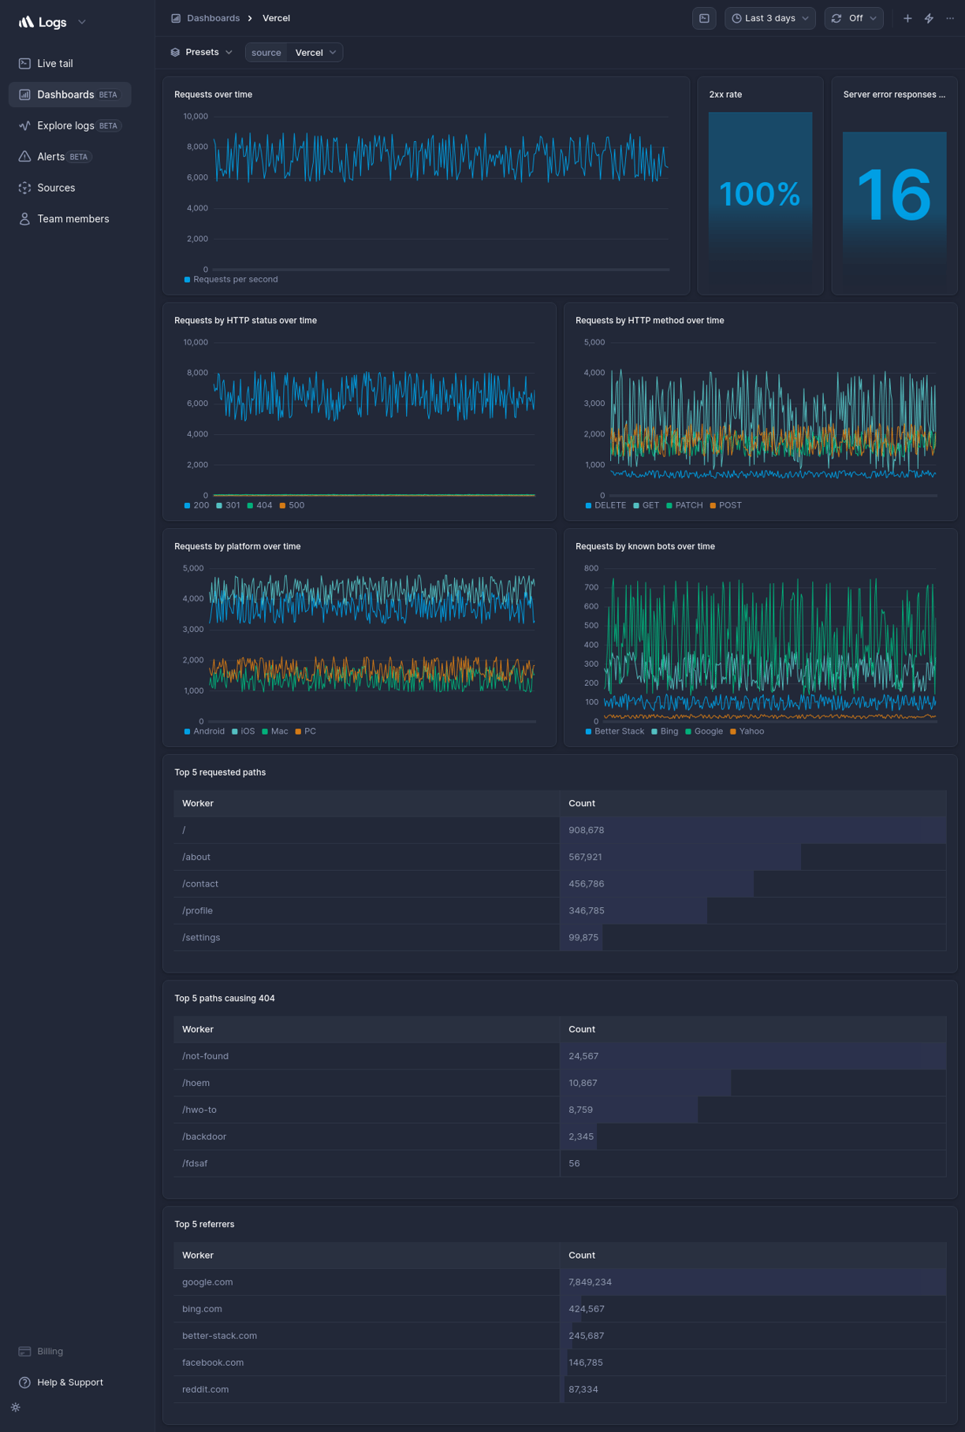Click the refresh arrows icon
This screenshot has height=1432, width=965.
coord(836,18)
